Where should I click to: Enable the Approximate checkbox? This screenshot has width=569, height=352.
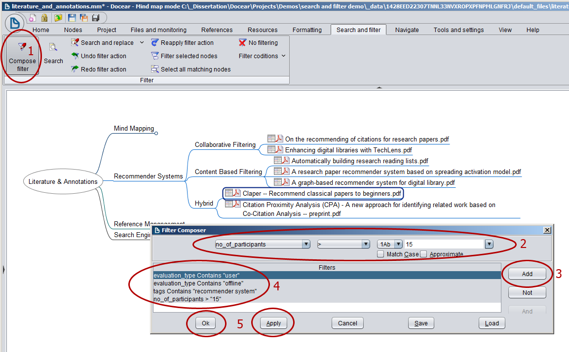pos(423,254)
